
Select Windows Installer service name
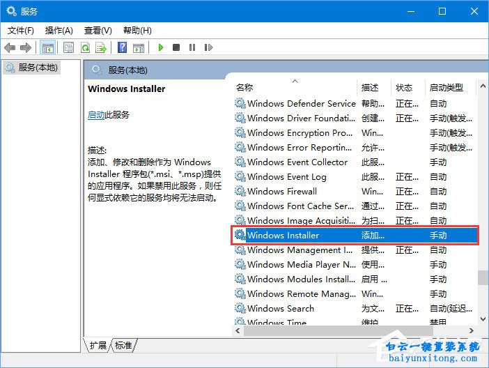click(x=283, y=235)
